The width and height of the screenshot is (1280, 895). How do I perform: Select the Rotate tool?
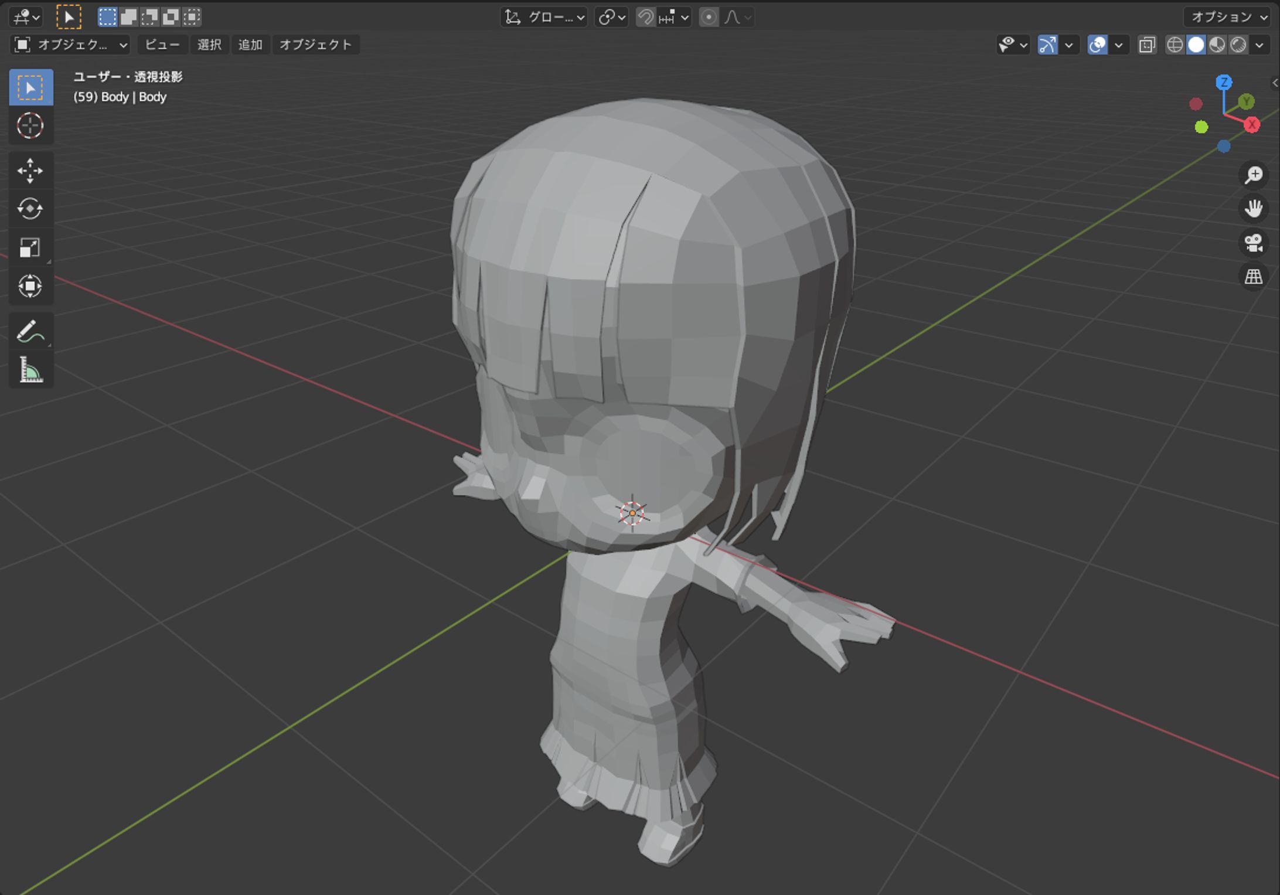click(31, 209)
